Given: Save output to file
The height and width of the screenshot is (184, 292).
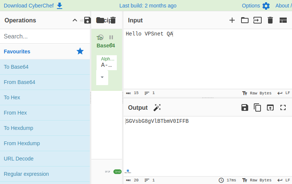Looking at the screenshot, I should coord(245,107).
